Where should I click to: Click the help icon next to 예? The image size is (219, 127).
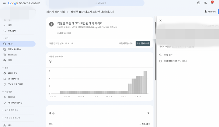click(53, 113)
